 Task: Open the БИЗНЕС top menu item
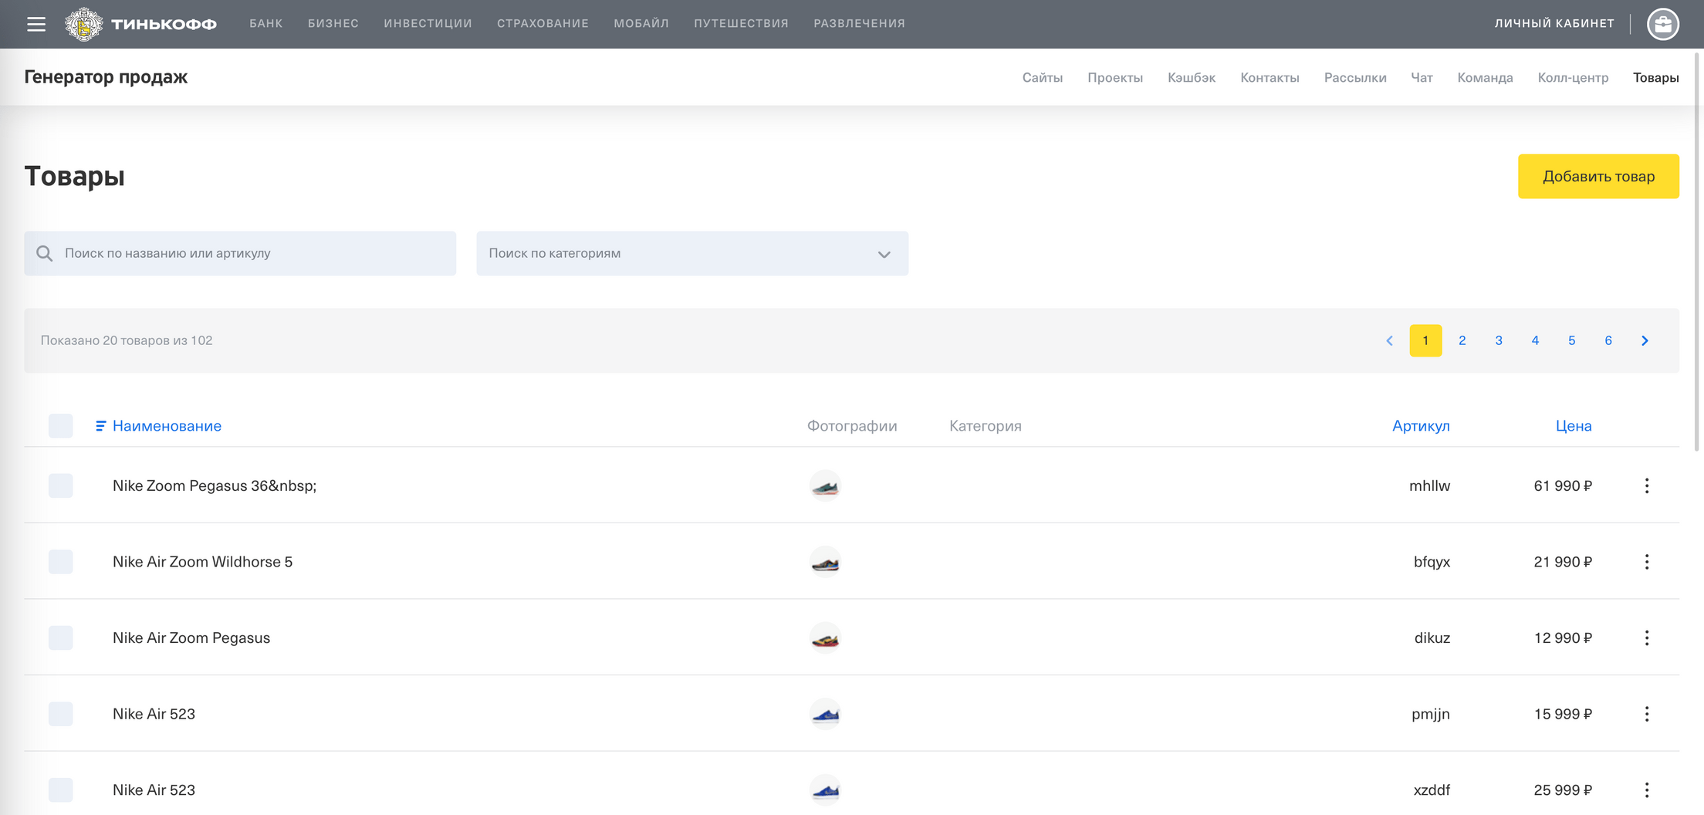[x=333, y=24]
